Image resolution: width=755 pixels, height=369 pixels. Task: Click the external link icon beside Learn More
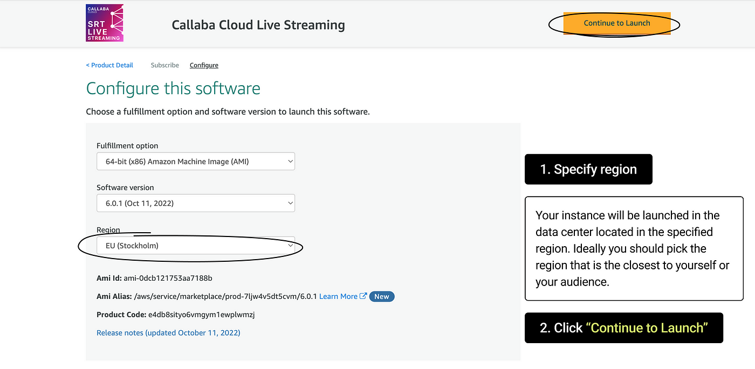(x=363, y=296)
